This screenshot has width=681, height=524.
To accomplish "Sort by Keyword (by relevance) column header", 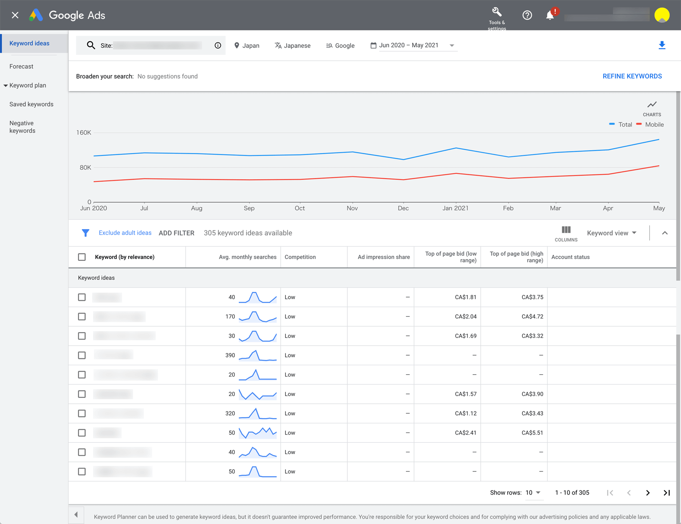I will 124,257.
